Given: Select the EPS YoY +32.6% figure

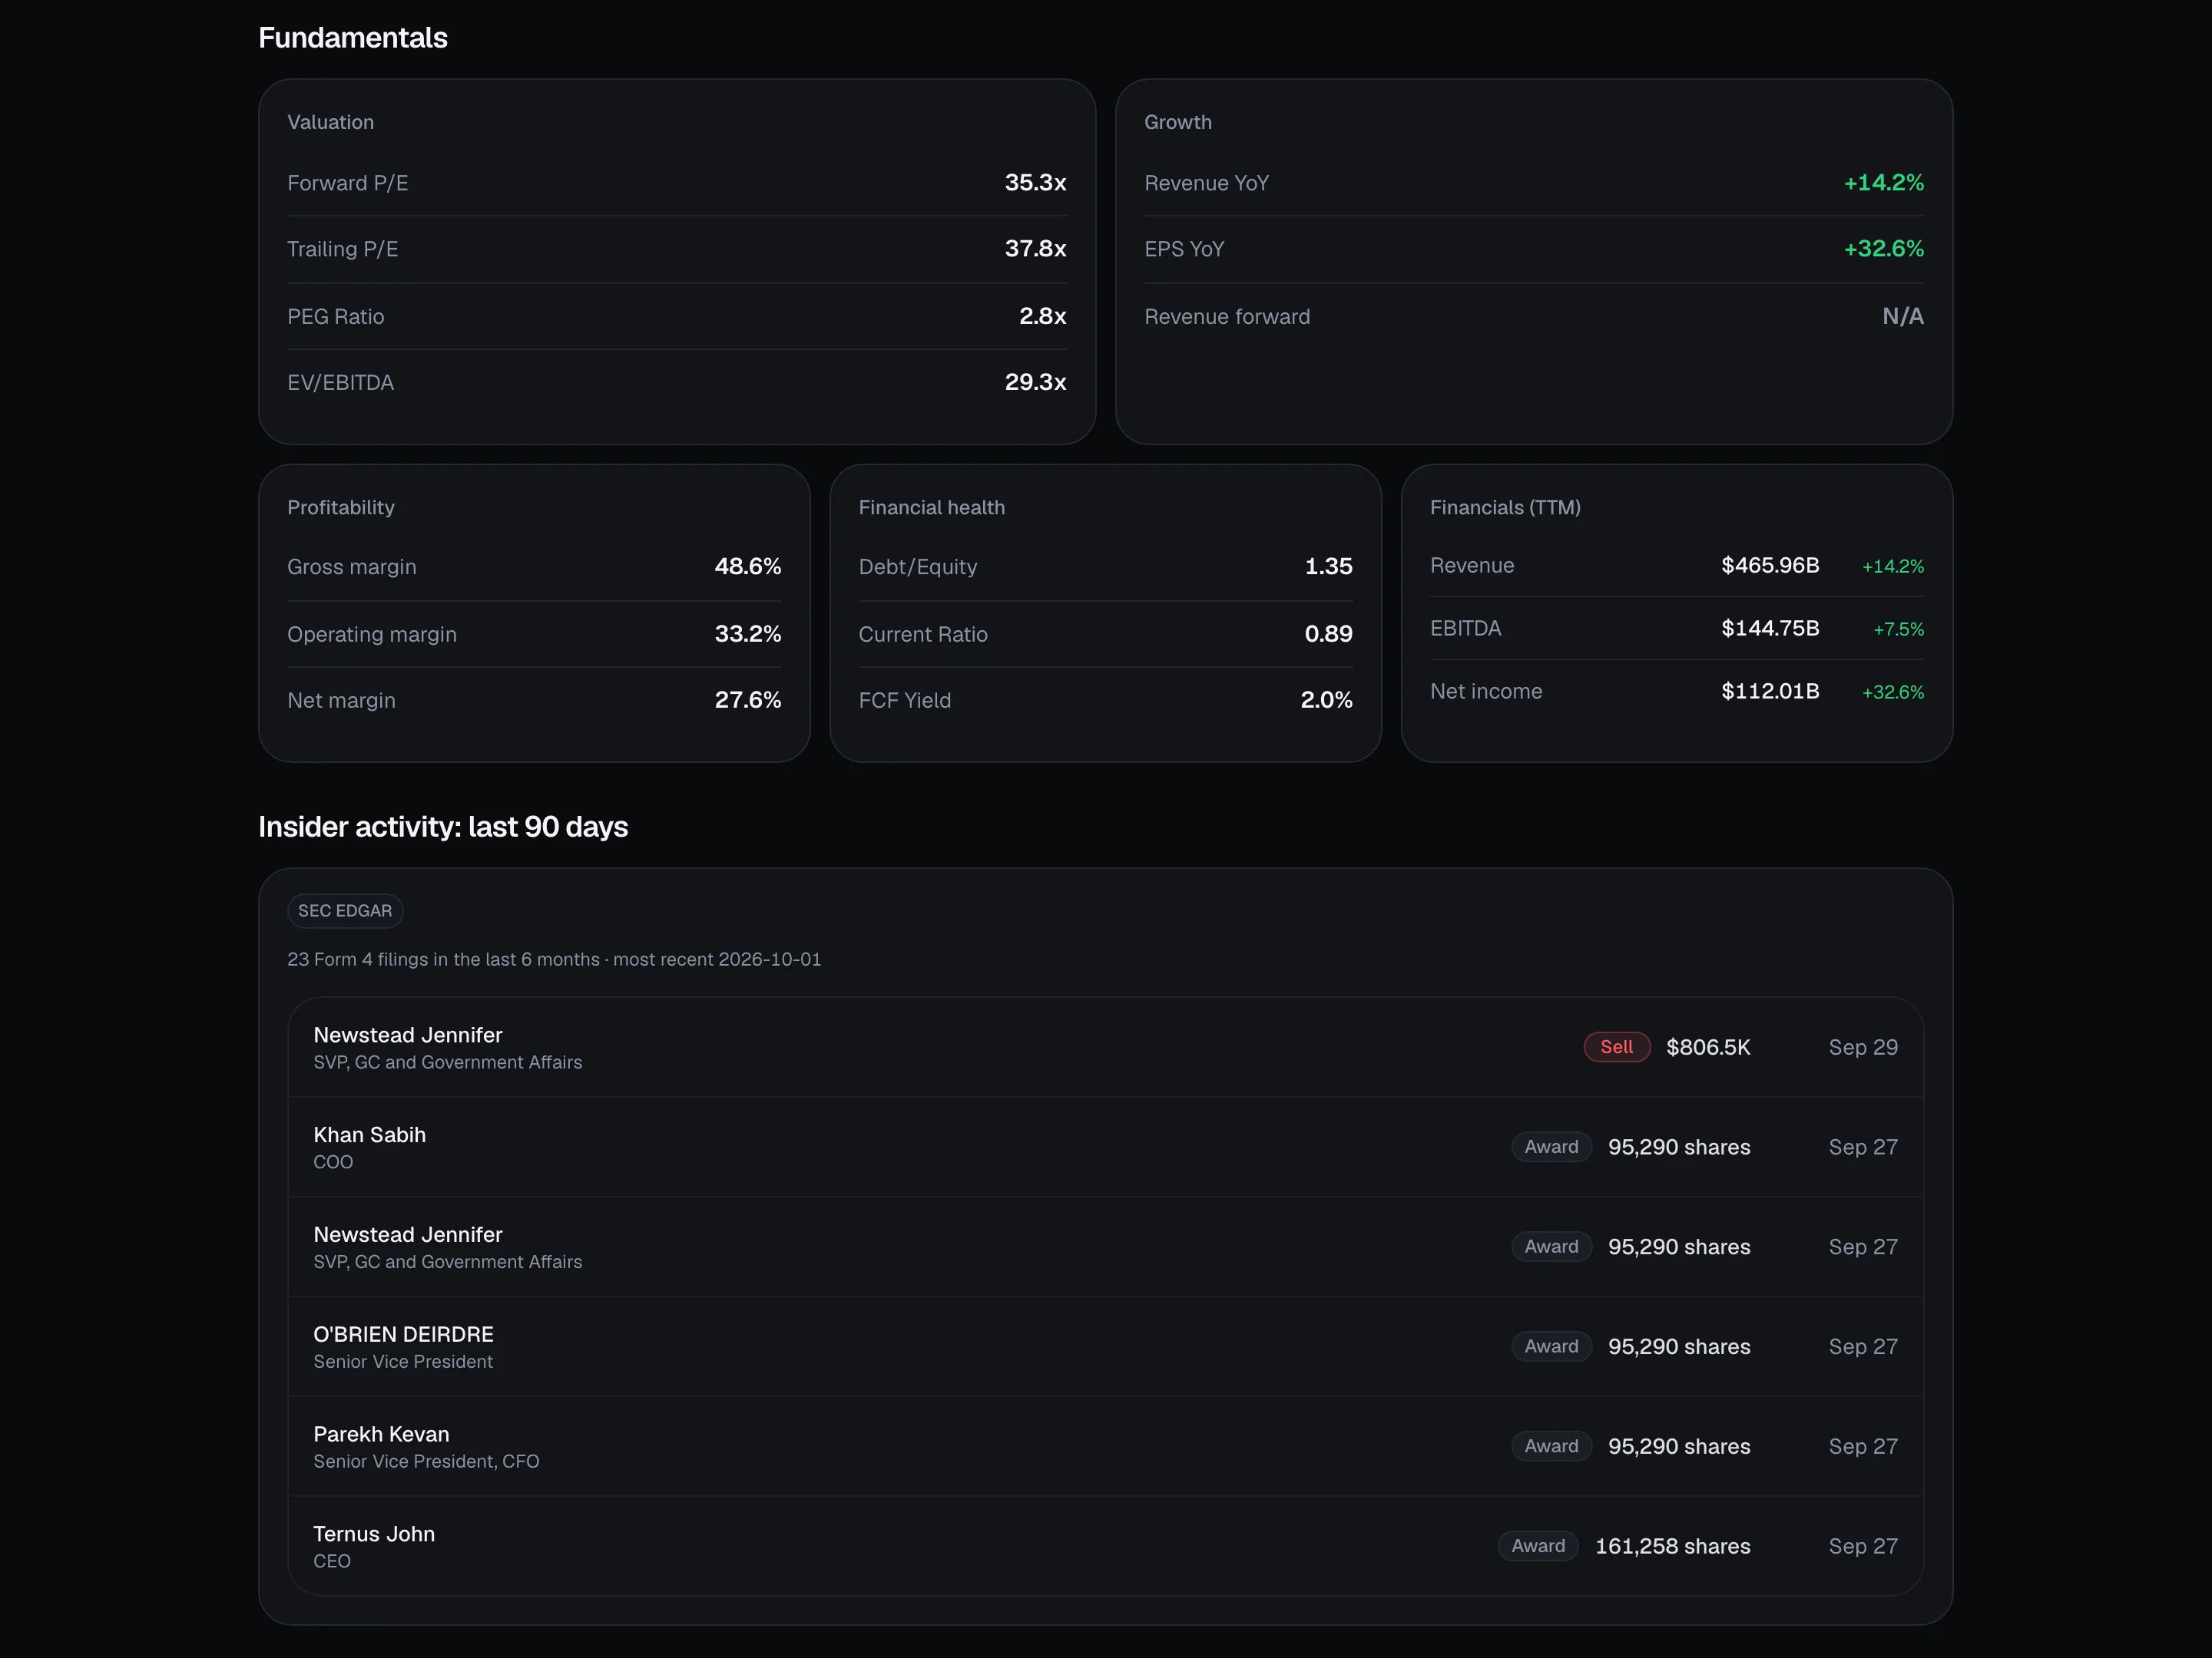Looking at the screenshot, I should 1883,249.
